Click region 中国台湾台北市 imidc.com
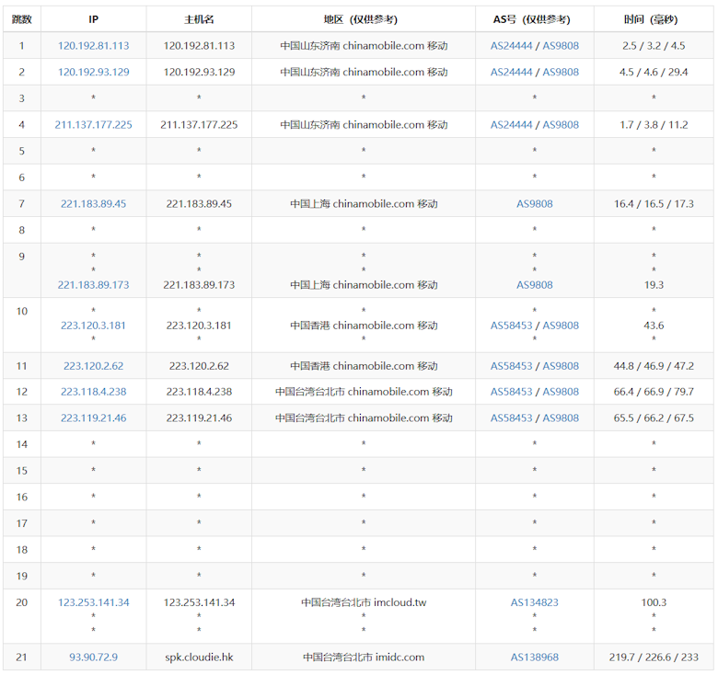718x675 pixels. point(364,657)
